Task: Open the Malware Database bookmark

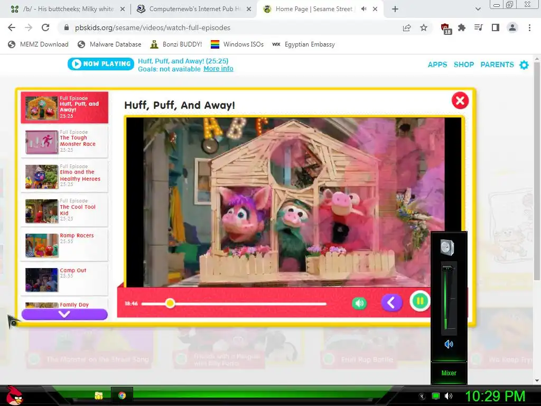Action: [109, 44]
